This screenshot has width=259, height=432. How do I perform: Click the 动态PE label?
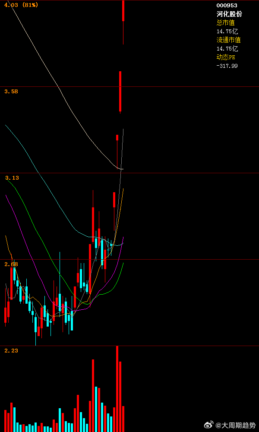click(226, 57)
